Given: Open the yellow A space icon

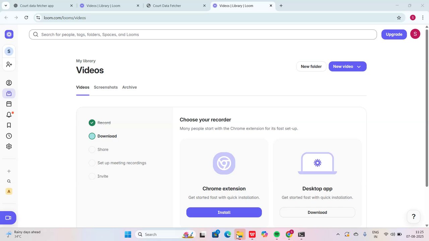Looking at the screenshot, I should click(x=9, y=191).
